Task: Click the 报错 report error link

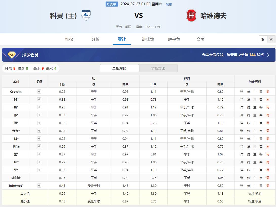Action: [x=169, y=4]
